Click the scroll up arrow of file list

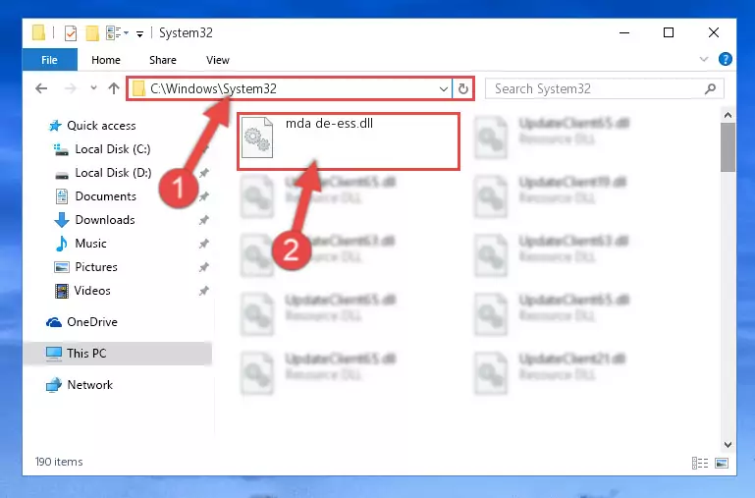[x=728, y=115]
